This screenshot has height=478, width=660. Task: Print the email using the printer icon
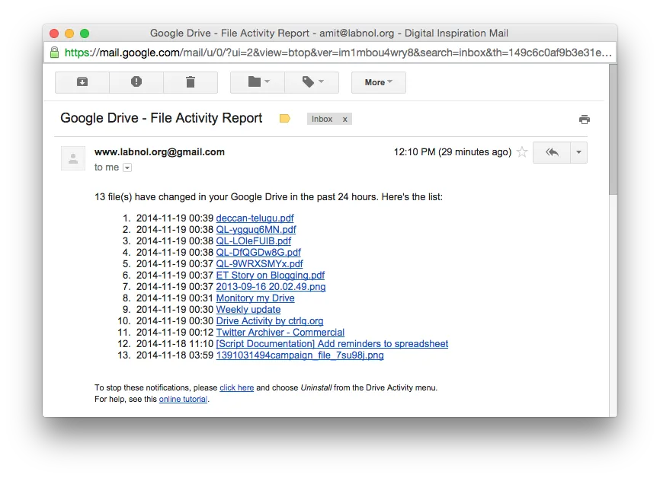pyautogui.click(x=585, y=119)
